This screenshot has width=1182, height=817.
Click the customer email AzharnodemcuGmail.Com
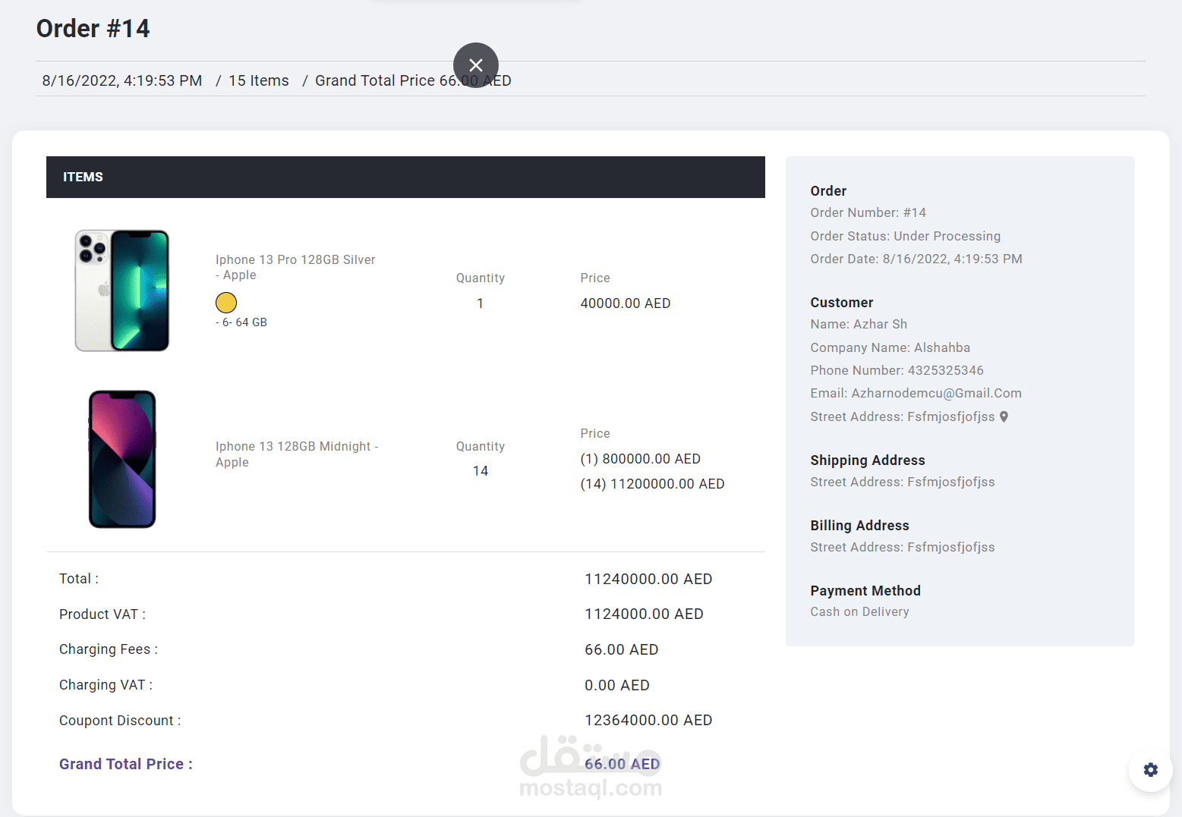coord(916,393)
